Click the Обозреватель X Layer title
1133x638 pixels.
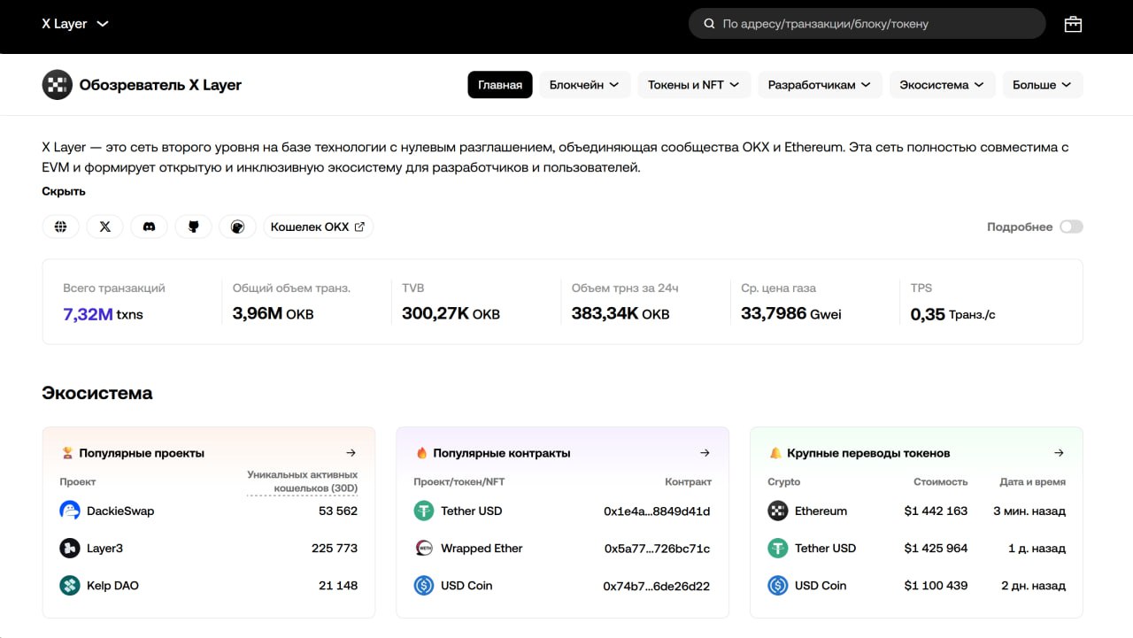[x=160, y=85]
